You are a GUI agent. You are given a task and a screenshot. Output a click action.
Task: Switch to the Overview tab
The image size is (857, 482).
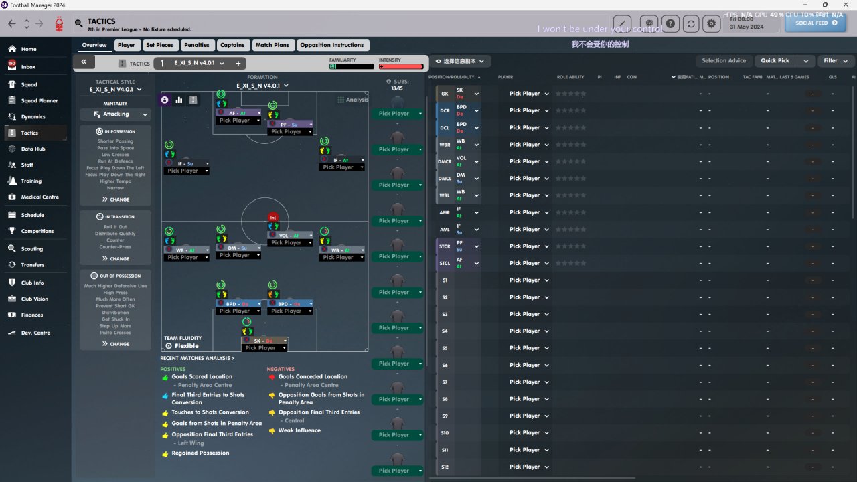click(94, 45)
